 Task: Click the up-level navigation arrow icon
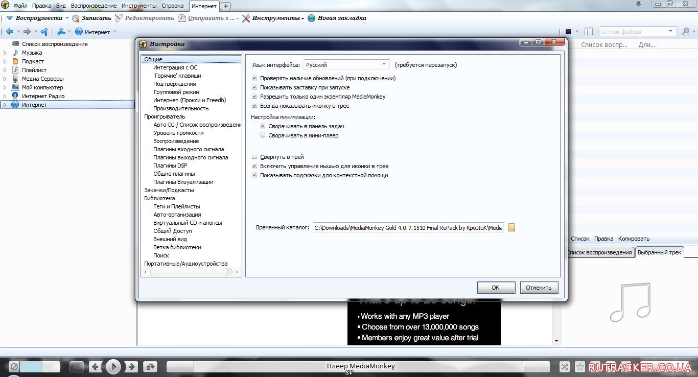44,32
